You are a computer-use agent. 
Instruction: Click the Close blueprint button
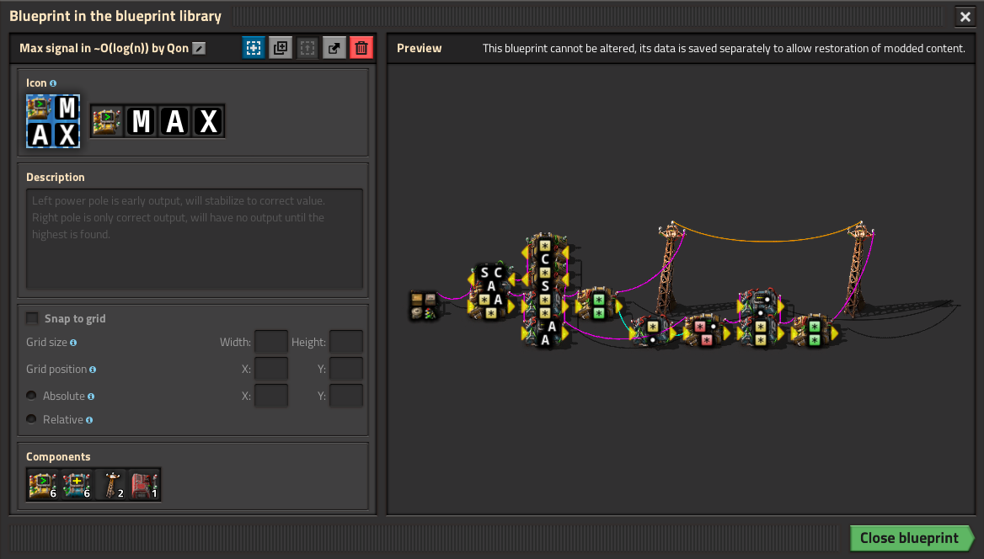coord(912,538)
